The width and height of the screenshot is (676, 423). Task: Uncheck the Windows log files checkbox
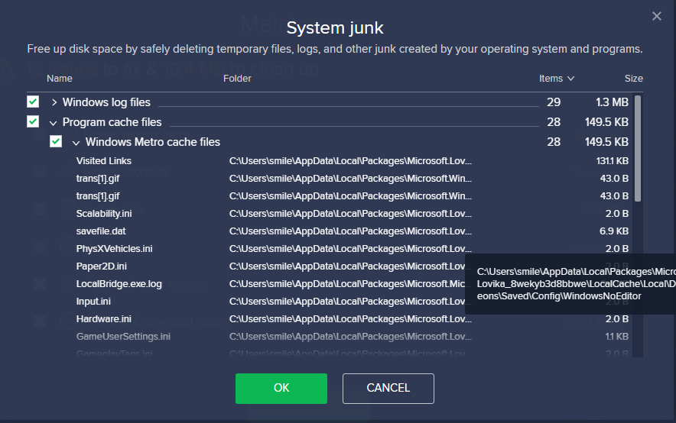[33, 102]
